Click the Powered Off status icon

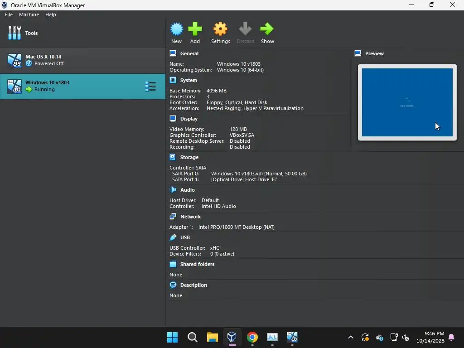pyautogui.click(x=29, y=63)
